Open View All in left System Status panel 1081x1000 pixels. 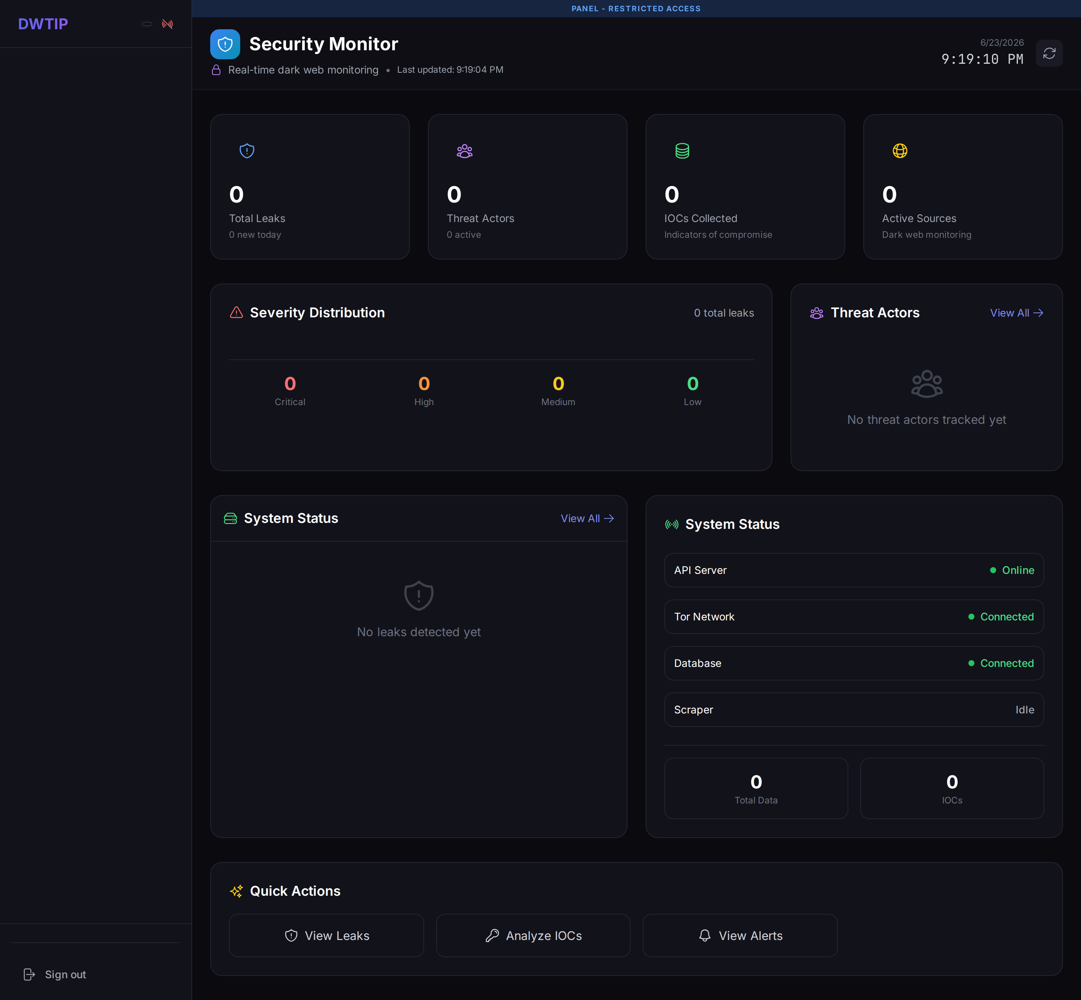coord(587,518)
